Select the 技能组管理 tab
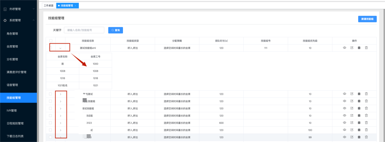 (67, 5)
